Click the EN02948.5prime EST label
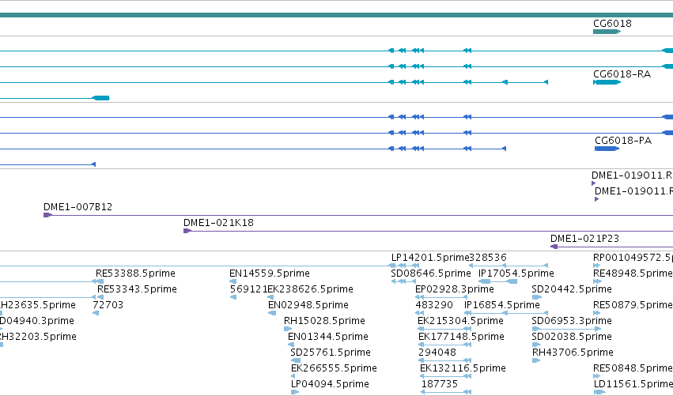673x396 pixels. 308,305
